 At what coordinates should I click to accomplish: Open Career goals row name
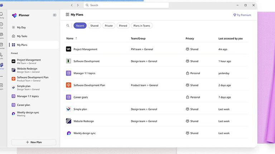81,97
